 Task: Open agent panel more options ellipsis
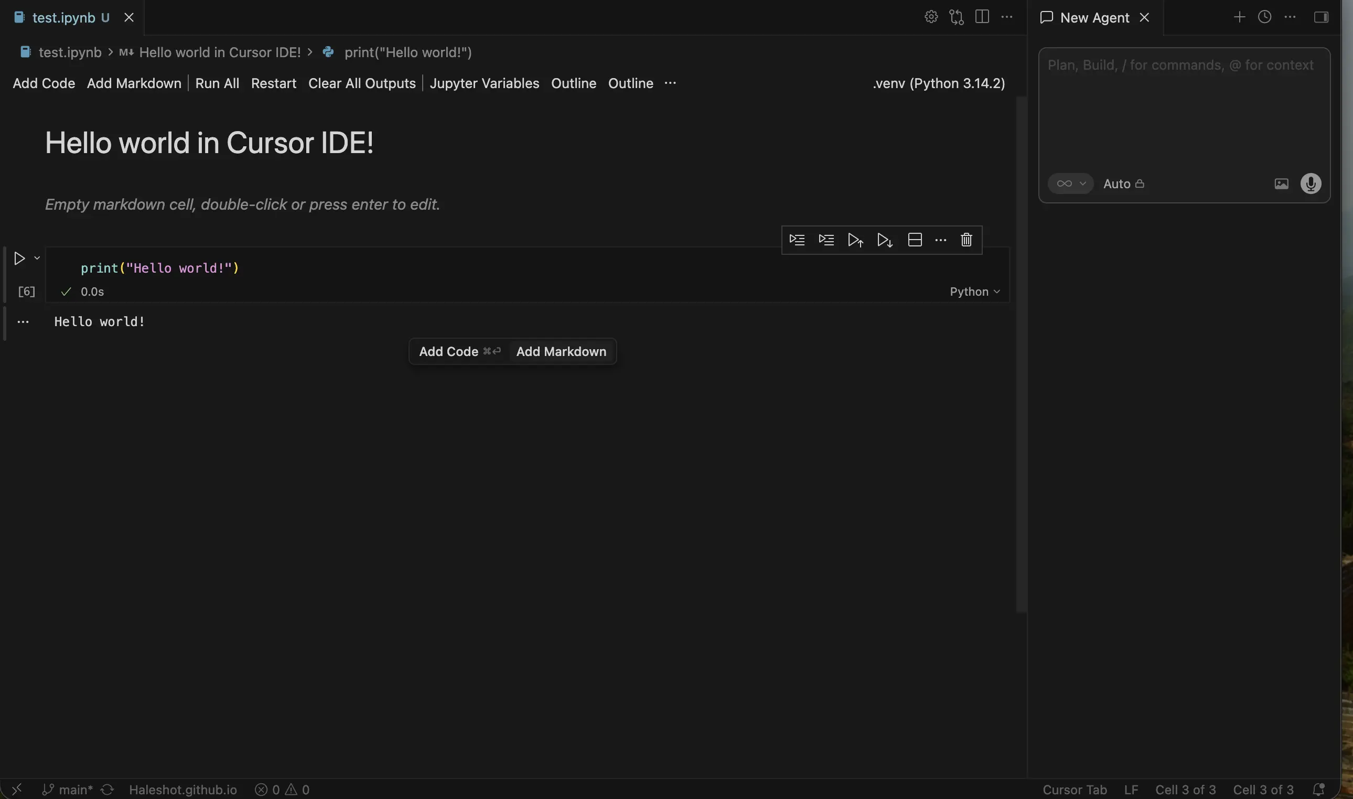(x=1290, y=17)
